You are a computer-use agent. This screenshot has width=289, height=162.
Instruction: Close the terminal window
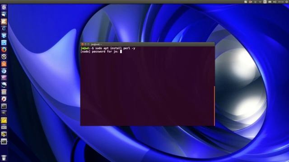(x=83, y=44)
